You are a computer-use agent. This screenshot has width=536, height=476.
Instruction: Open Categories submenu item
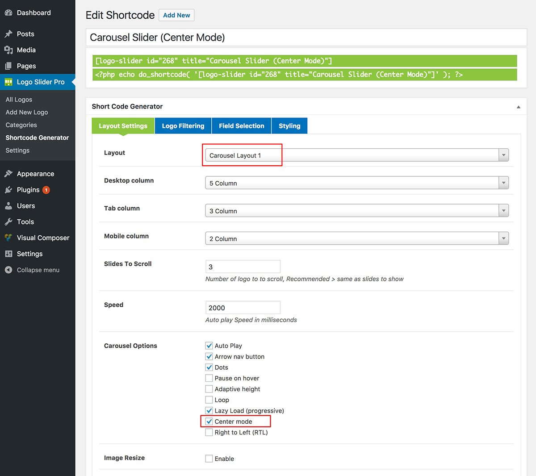click(x=21, y=125)
